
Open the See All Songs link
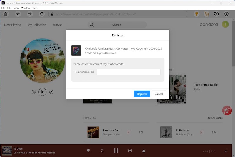point(215,118)
